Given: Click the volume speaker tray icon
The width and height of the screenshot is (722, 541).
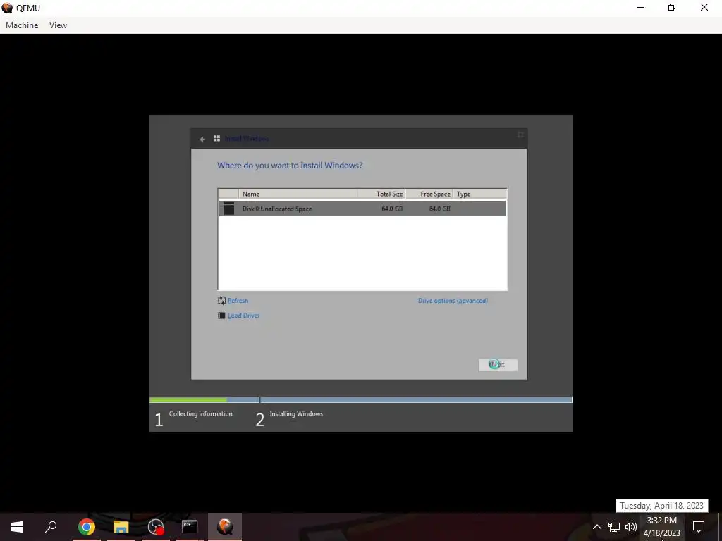Looking at the screenshot, I should pos(631,527).
